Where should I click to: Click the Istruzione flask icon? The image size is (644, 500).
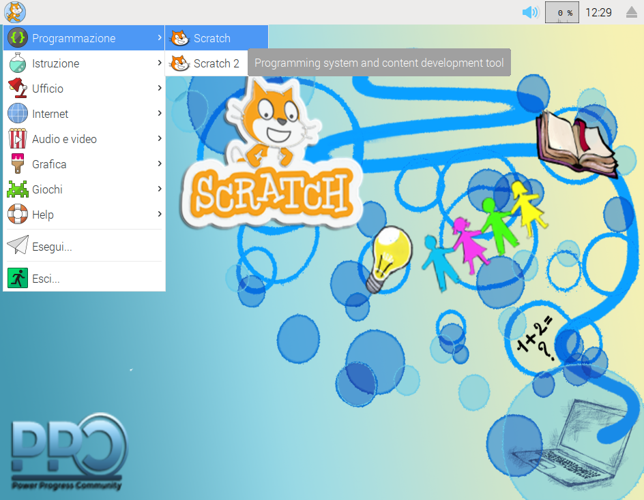tap(18, 63)
